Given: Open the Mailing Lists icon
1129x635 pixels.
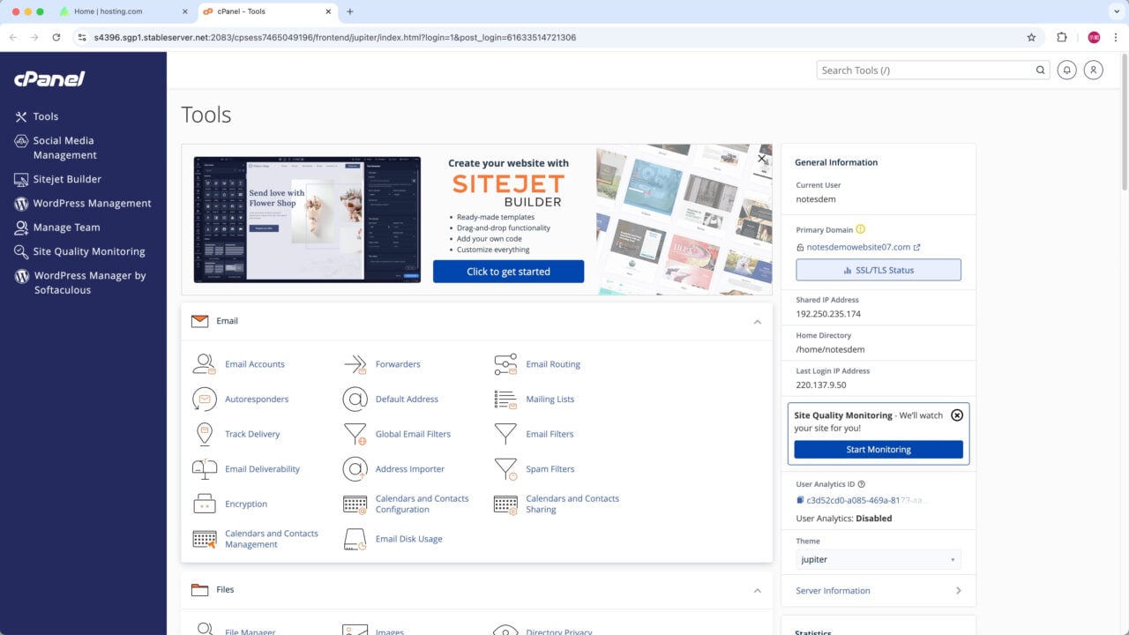Looking at the screenshot, I should pos(505,399).
